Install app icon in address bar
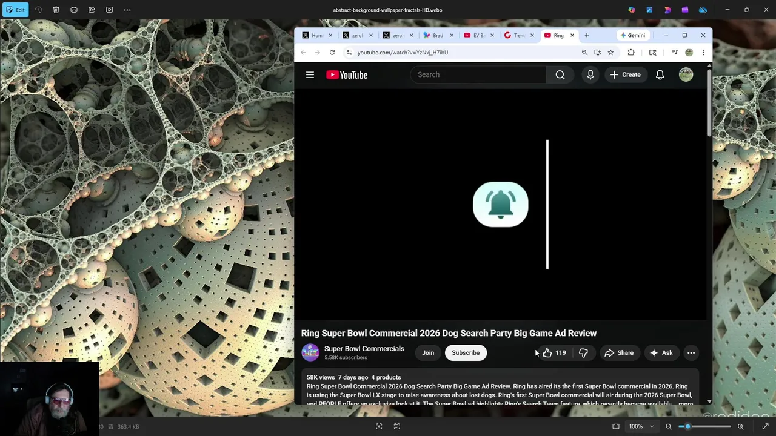 point(598,53)
